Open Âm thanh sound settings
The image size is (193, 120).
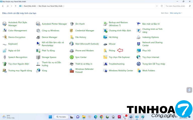[80, 24]
